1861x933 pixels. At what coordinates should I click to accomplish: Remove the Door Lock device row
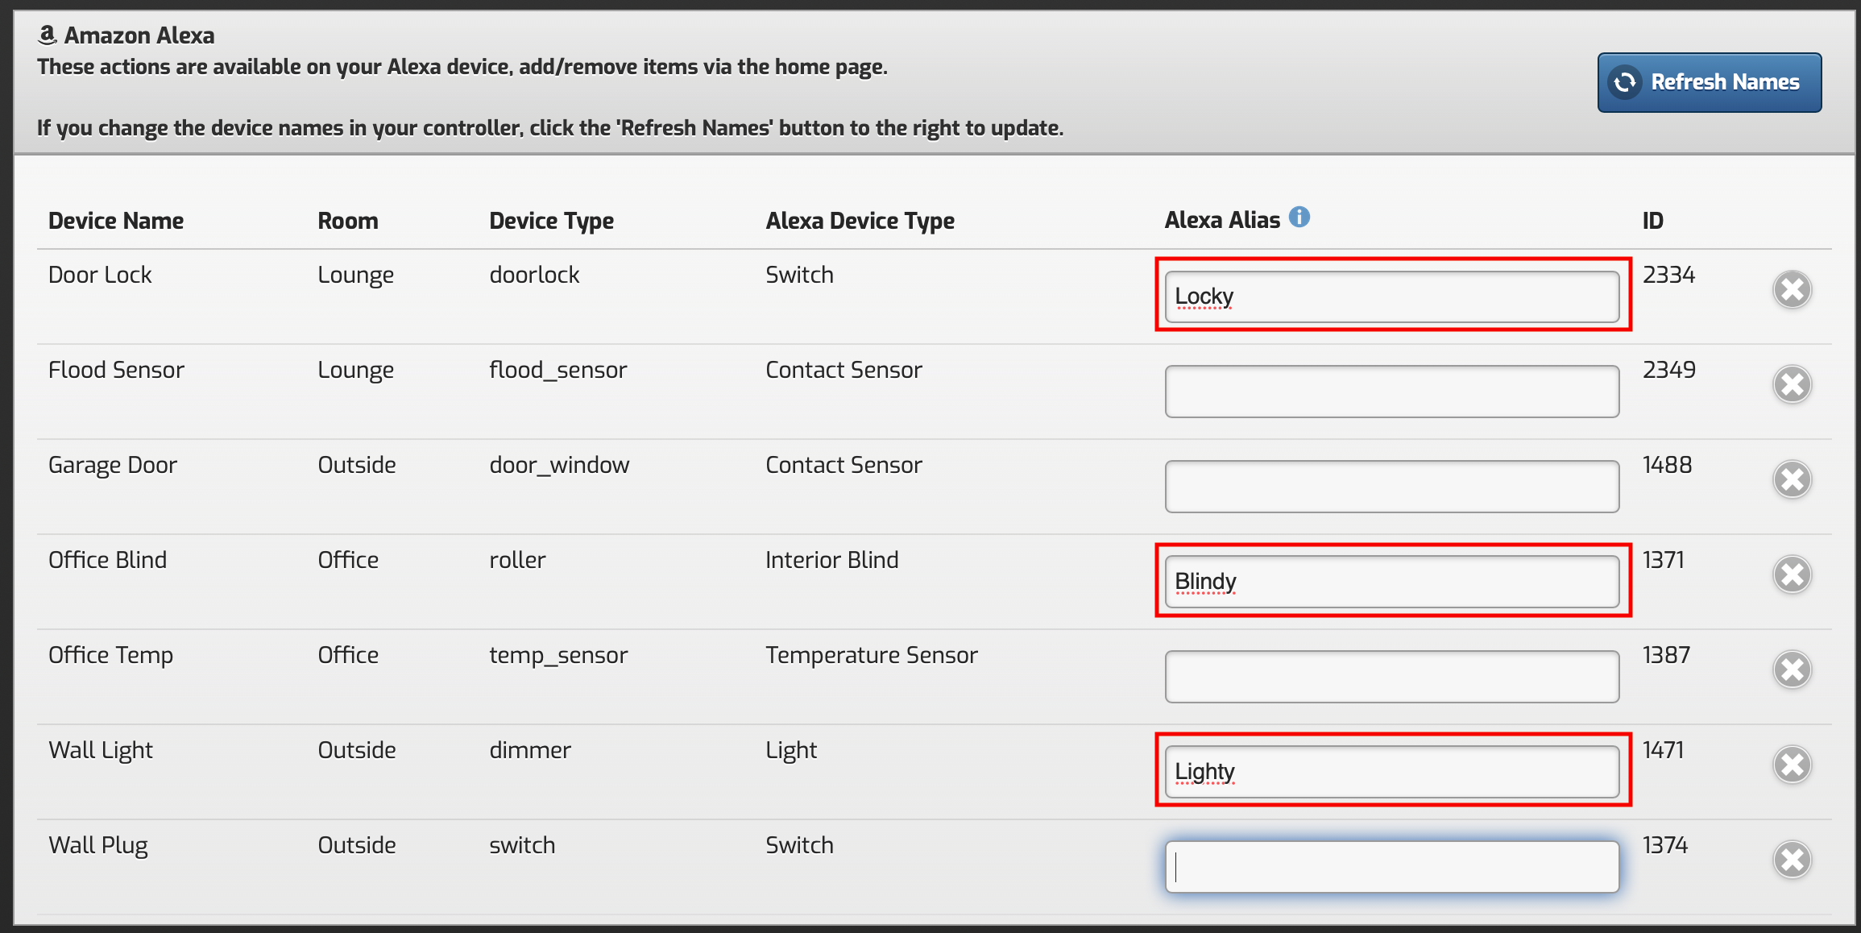1792,290
